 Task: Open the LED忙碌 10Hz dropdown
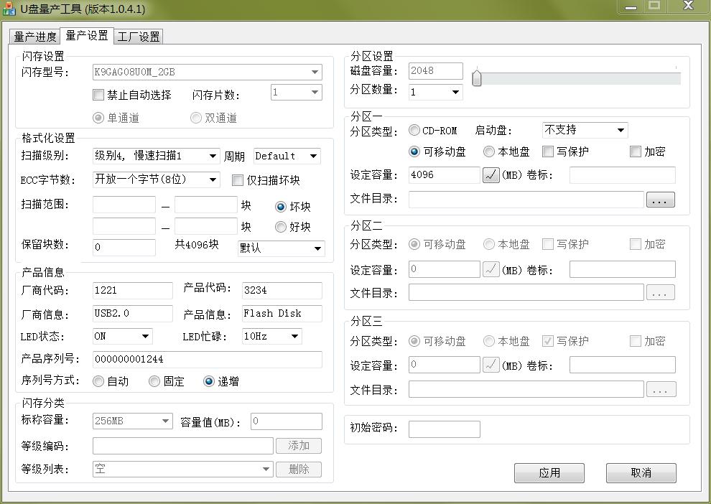tap(272, 336)
